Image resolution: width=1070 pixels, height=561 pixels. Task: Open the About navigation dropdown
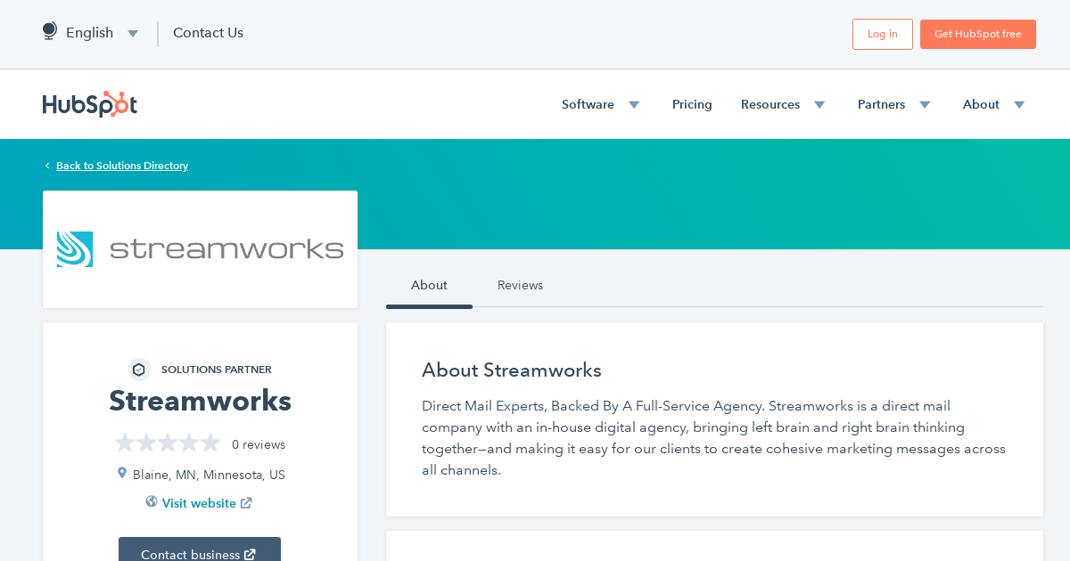click(993, 104)
